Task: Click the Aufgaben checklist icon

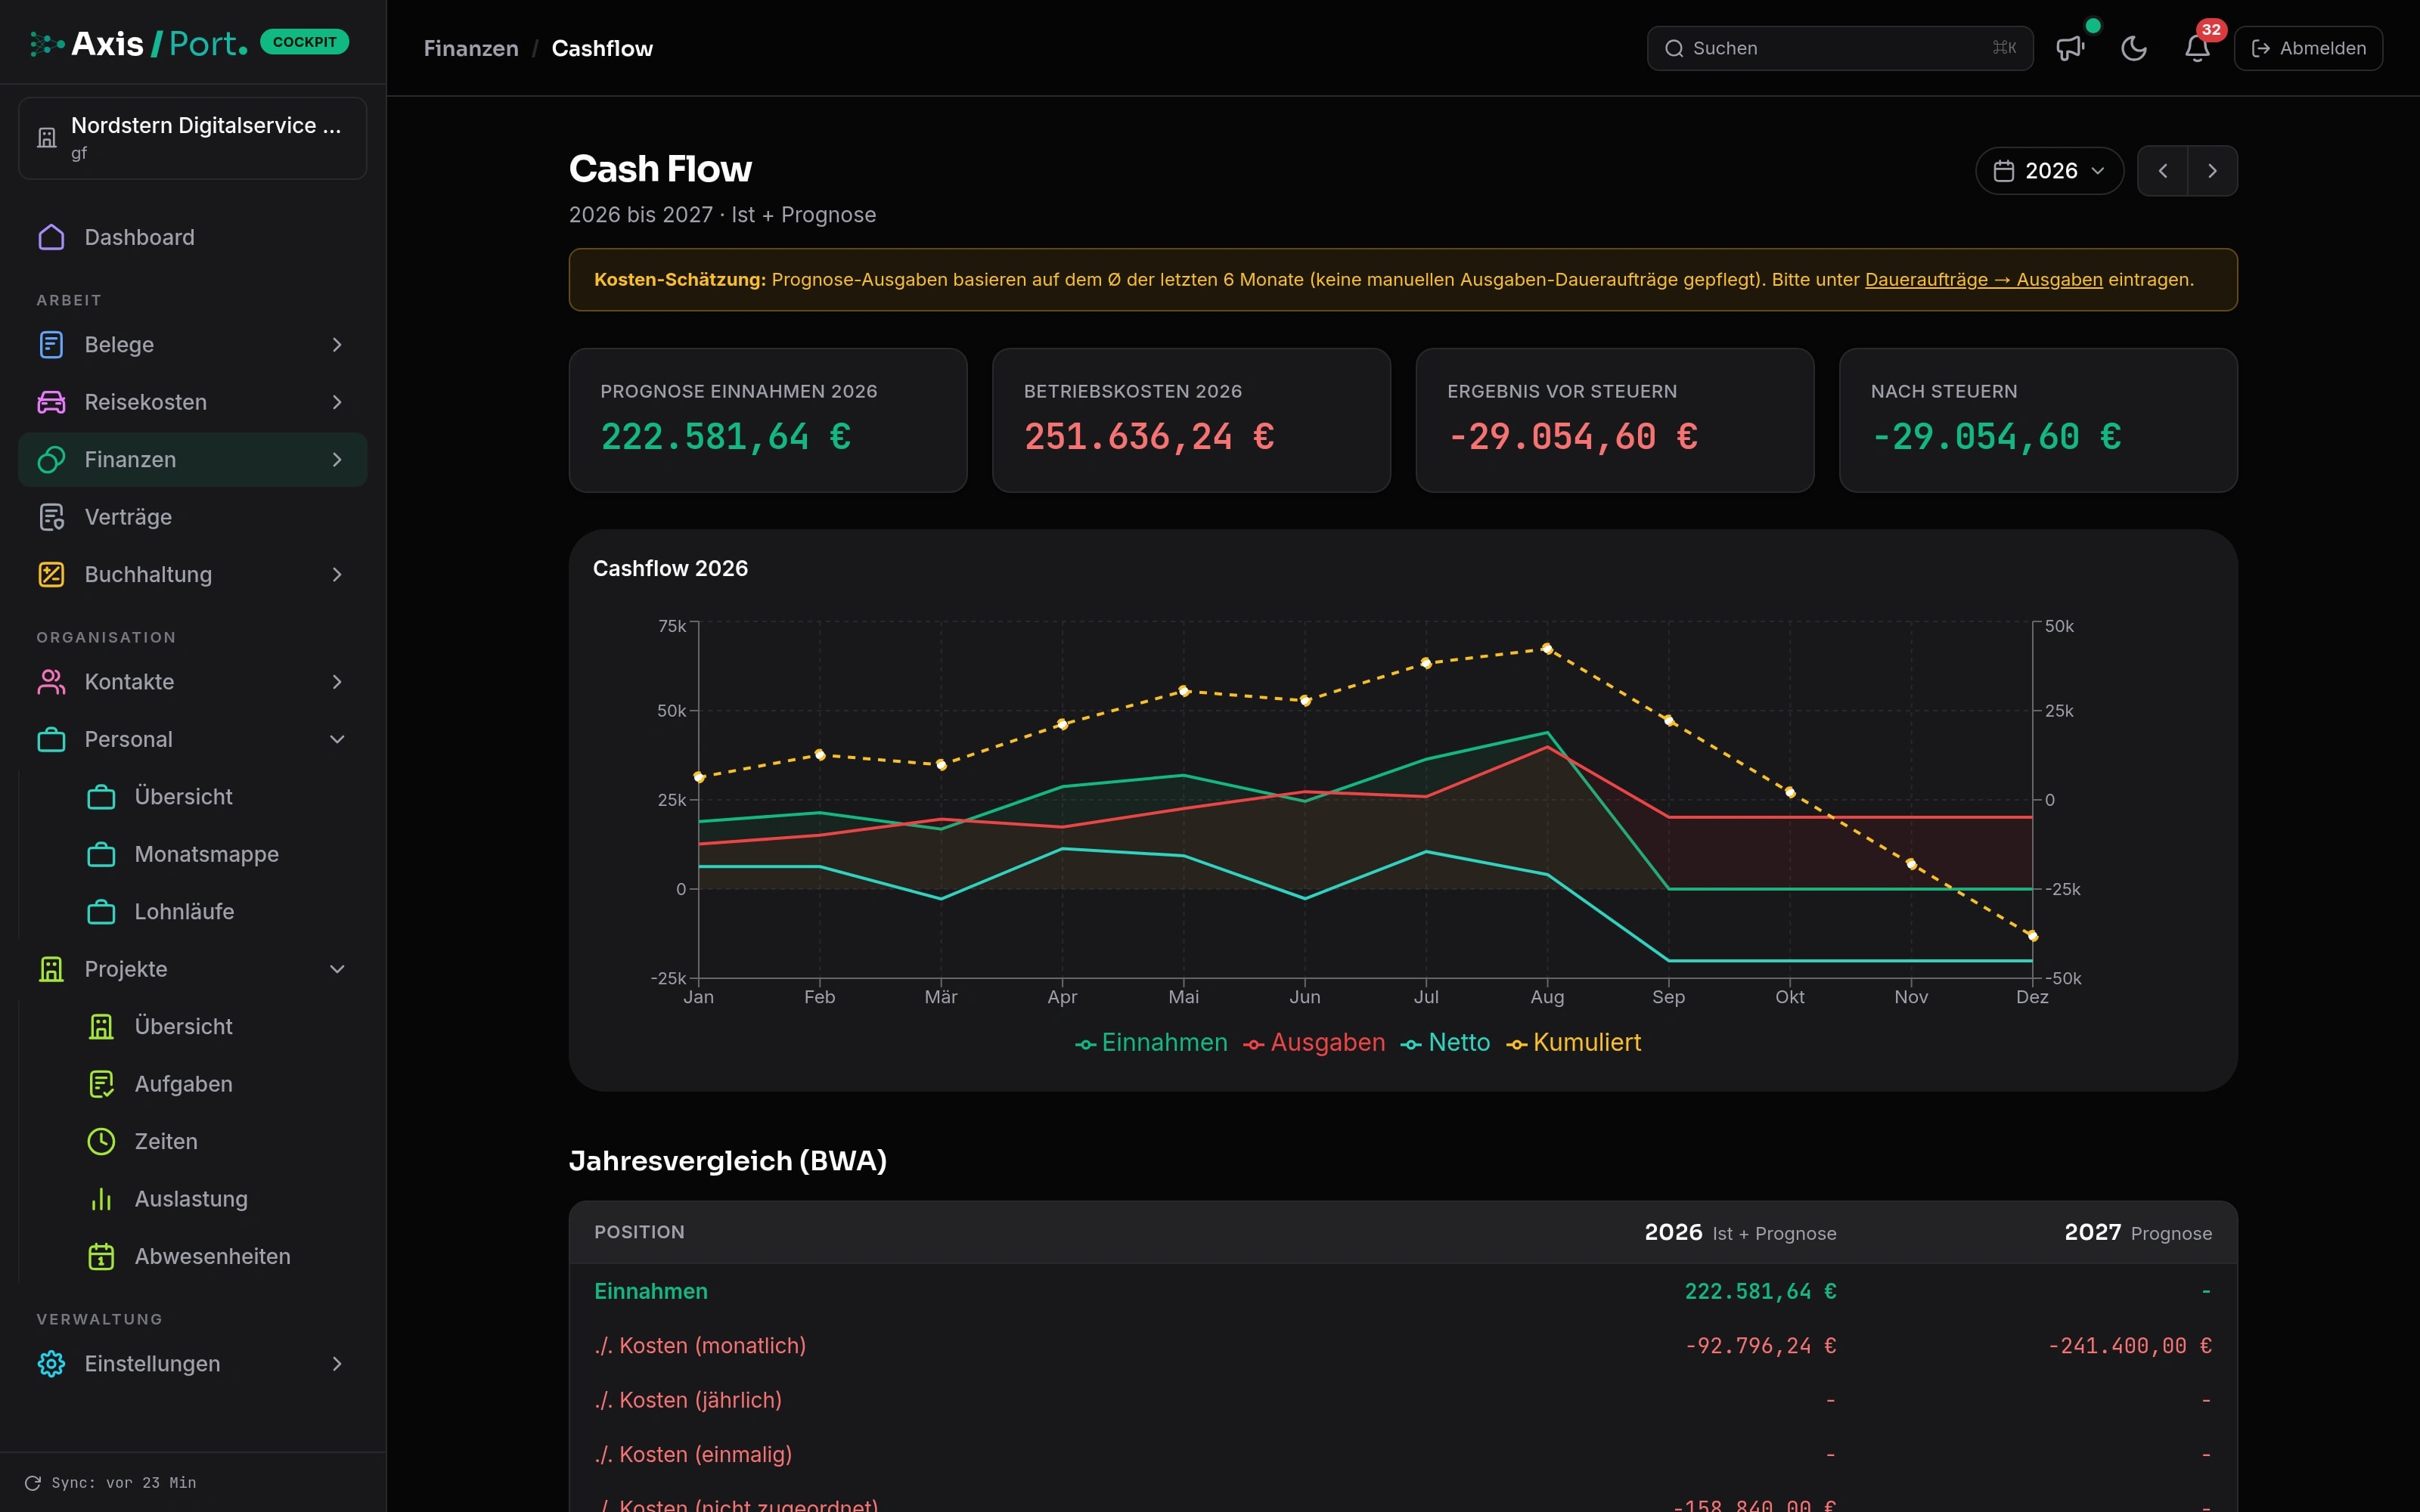Action: [101, 1084]
